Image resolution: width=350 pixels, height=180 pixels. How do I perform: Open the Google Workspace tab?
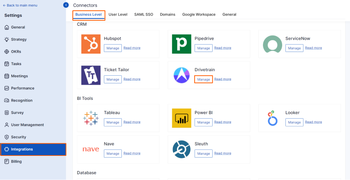click(x=199, y=14)
